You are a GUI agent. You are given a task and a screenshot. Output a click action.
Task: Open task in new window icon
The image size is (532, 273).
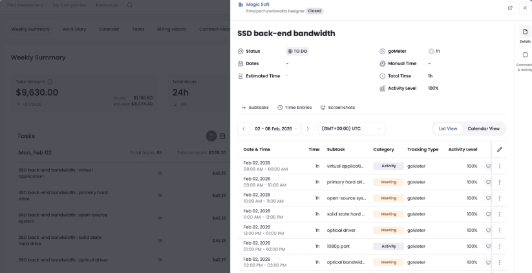[x=510, y=8]
